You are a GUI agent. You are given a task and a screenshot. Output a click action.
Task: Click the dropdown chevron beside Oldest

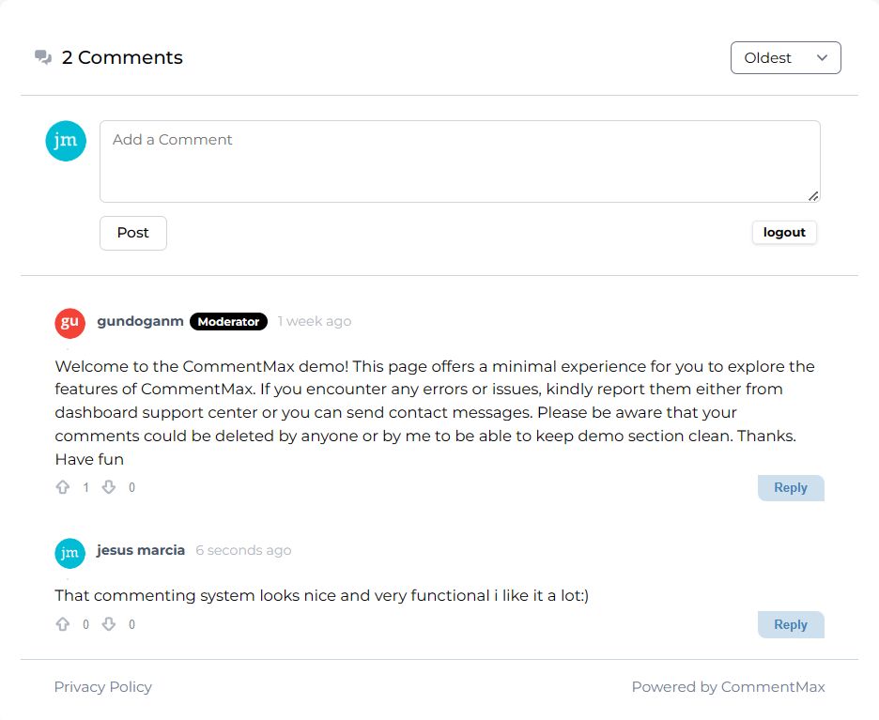tap(824, 57)
